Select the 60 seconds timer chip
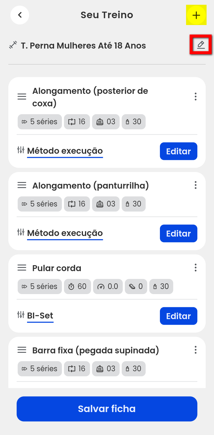214x435 pixels. coord(78,287)
